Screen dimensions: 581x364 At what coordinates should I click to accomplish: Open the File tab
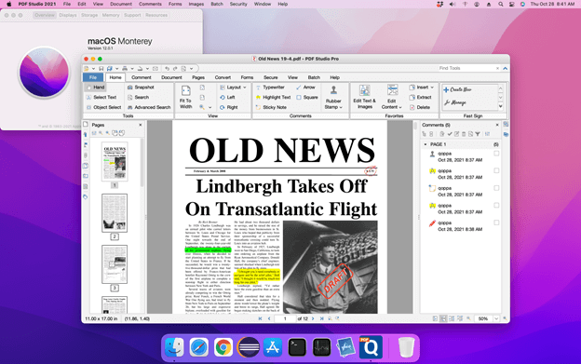point(93,77)
